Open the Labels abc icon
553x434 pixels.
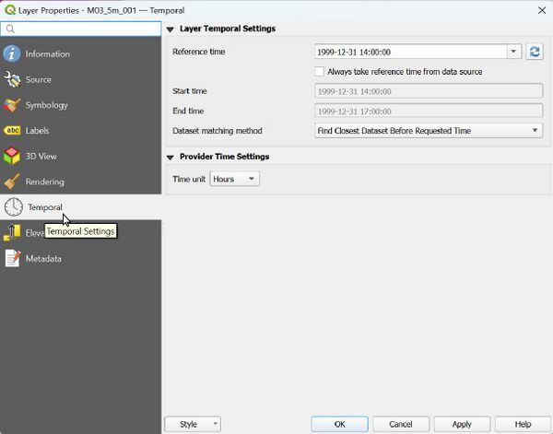click(13, 131)
